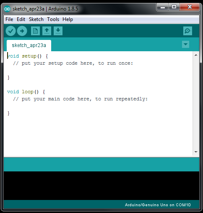Click the editor scrollbar down arrow
This screenshot has width=203, height=213.
click(196, 152)
